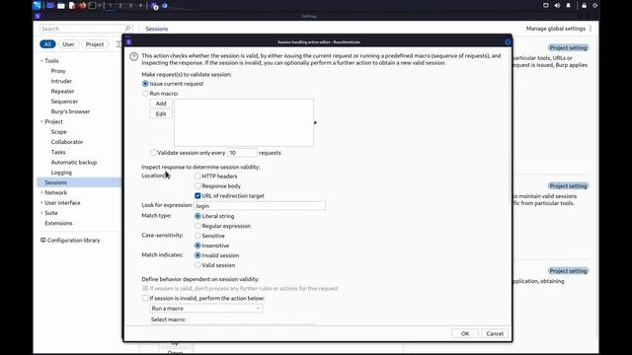Open the display tray icon
The height and width of the screenshot is (355, 632).
546,5
